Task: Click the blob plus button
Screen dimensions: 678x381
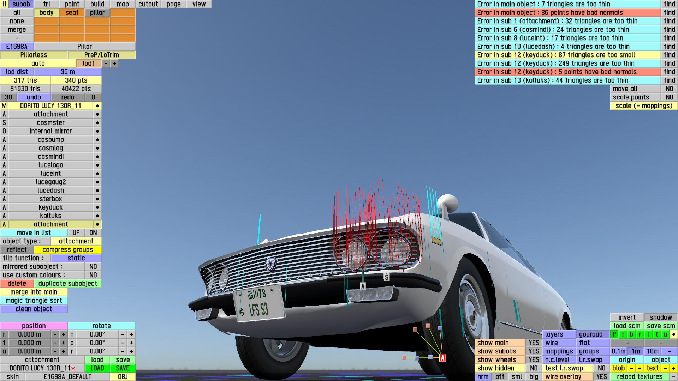Action: (x=640, y=368)
